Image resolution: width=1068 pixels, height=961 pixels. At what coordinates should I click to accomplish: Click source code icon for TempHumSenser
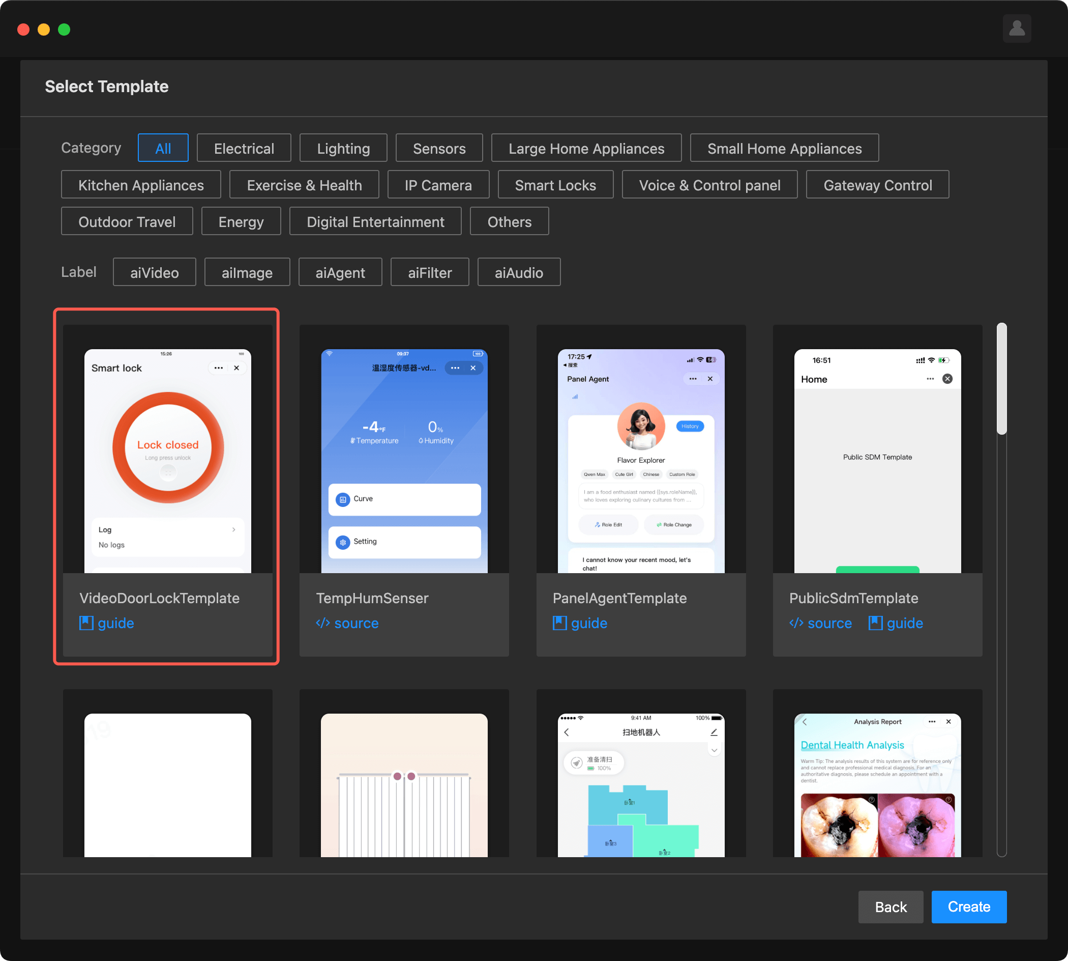[x=322, y=623]
